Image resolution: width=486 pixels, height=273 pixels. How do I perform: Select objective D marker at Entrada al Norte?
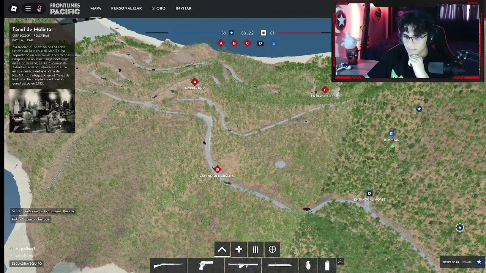[x=369, y=193]
